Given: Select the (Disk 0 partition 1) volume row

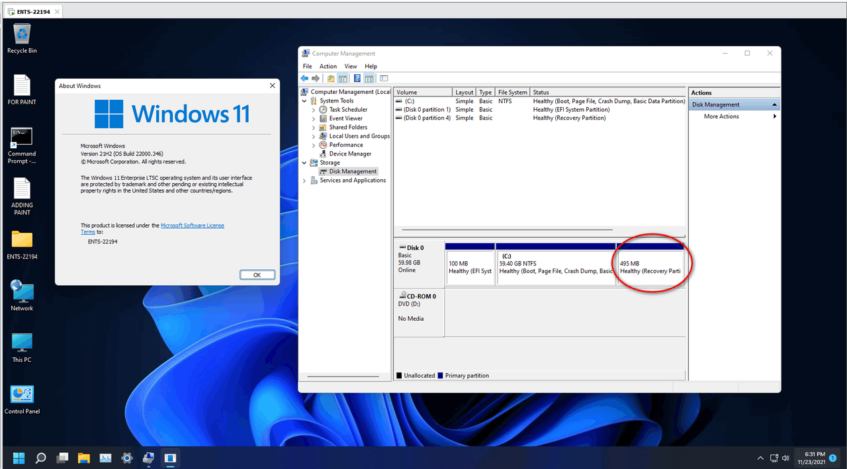Looking at the screenshot, I should (539, 110).
